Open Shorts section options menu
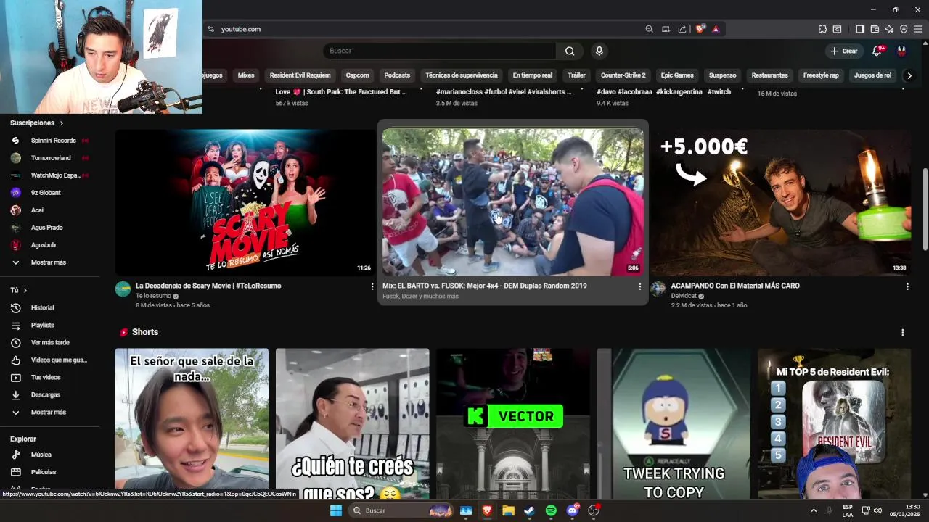Image resolution: width=929 pixels, height=522 pixels. coord(902,332)
